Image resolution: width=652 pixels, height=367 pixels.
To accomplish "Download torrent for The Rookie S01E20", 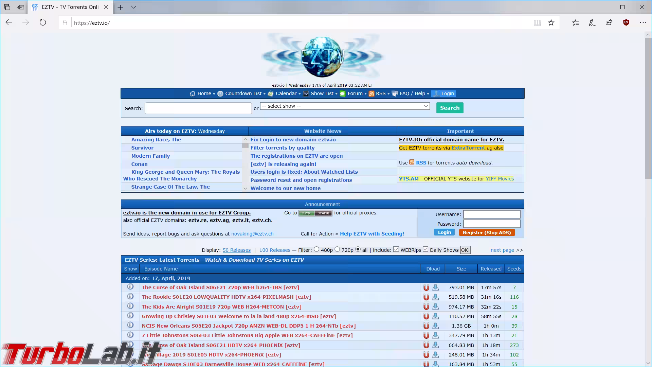I will [x=435, y=297].
